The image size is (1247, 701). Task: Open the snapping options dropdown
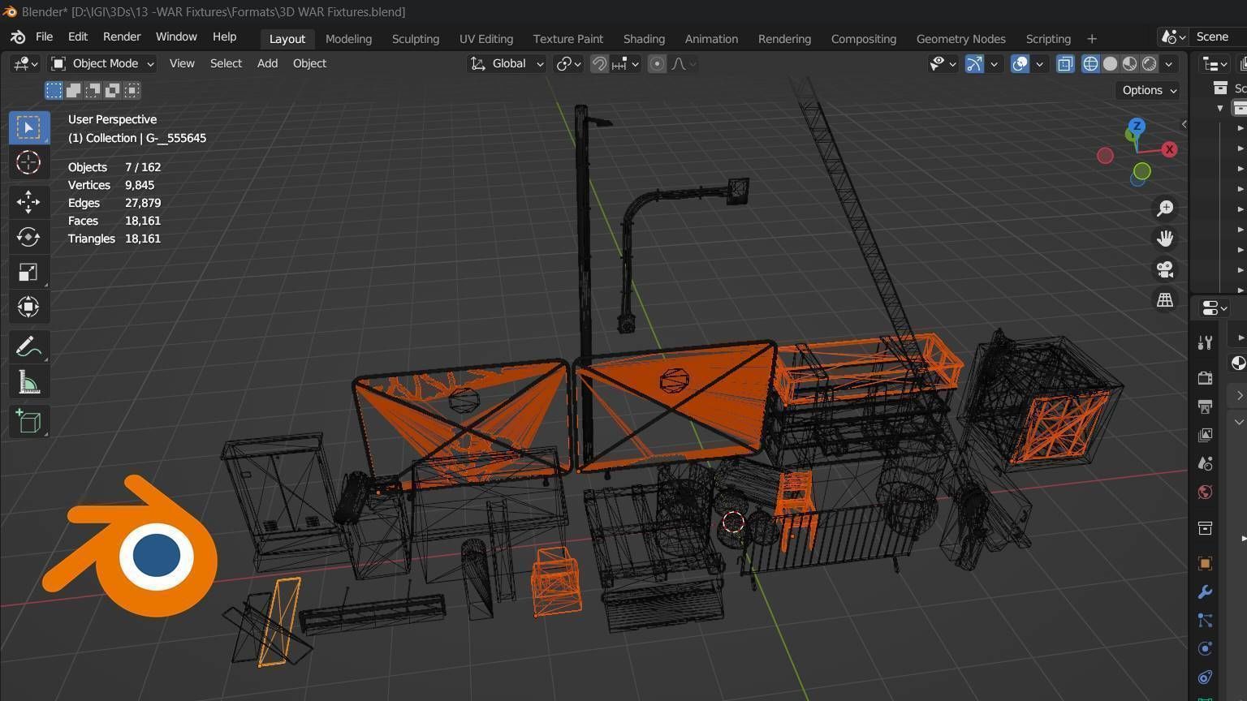pos(626,63)
